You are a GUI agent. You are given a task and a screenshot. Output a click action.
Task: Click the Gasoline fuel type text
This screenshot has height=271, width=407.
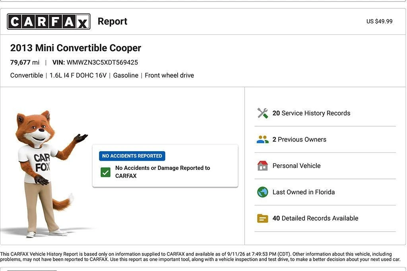[x=126, y=75]
